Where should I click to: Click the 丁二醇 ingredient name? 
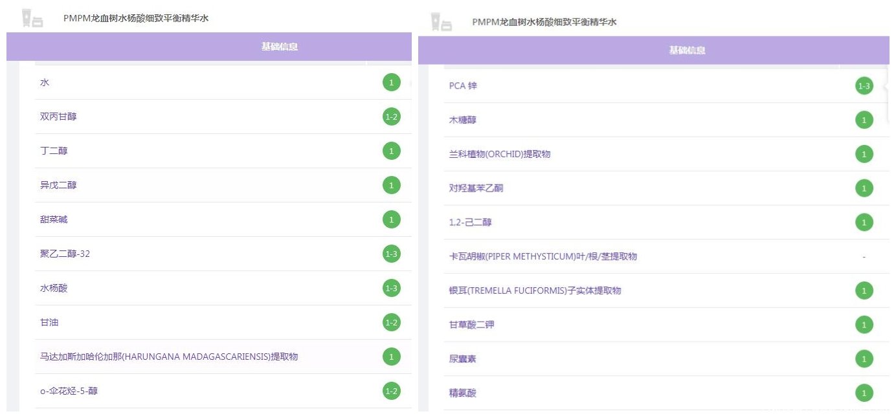click(54, 151)
